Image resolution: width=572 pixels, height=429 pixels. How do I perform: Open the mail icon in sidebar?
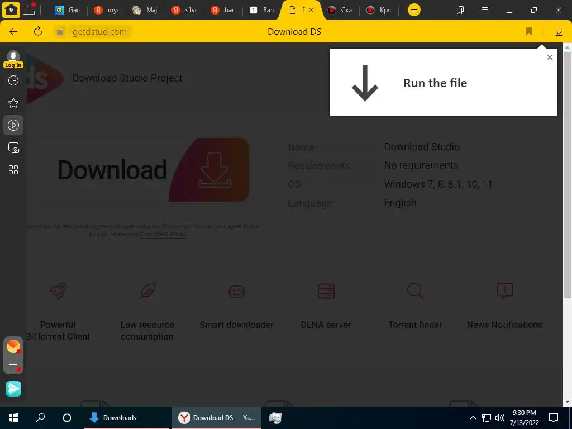click(x=13, y=346)
